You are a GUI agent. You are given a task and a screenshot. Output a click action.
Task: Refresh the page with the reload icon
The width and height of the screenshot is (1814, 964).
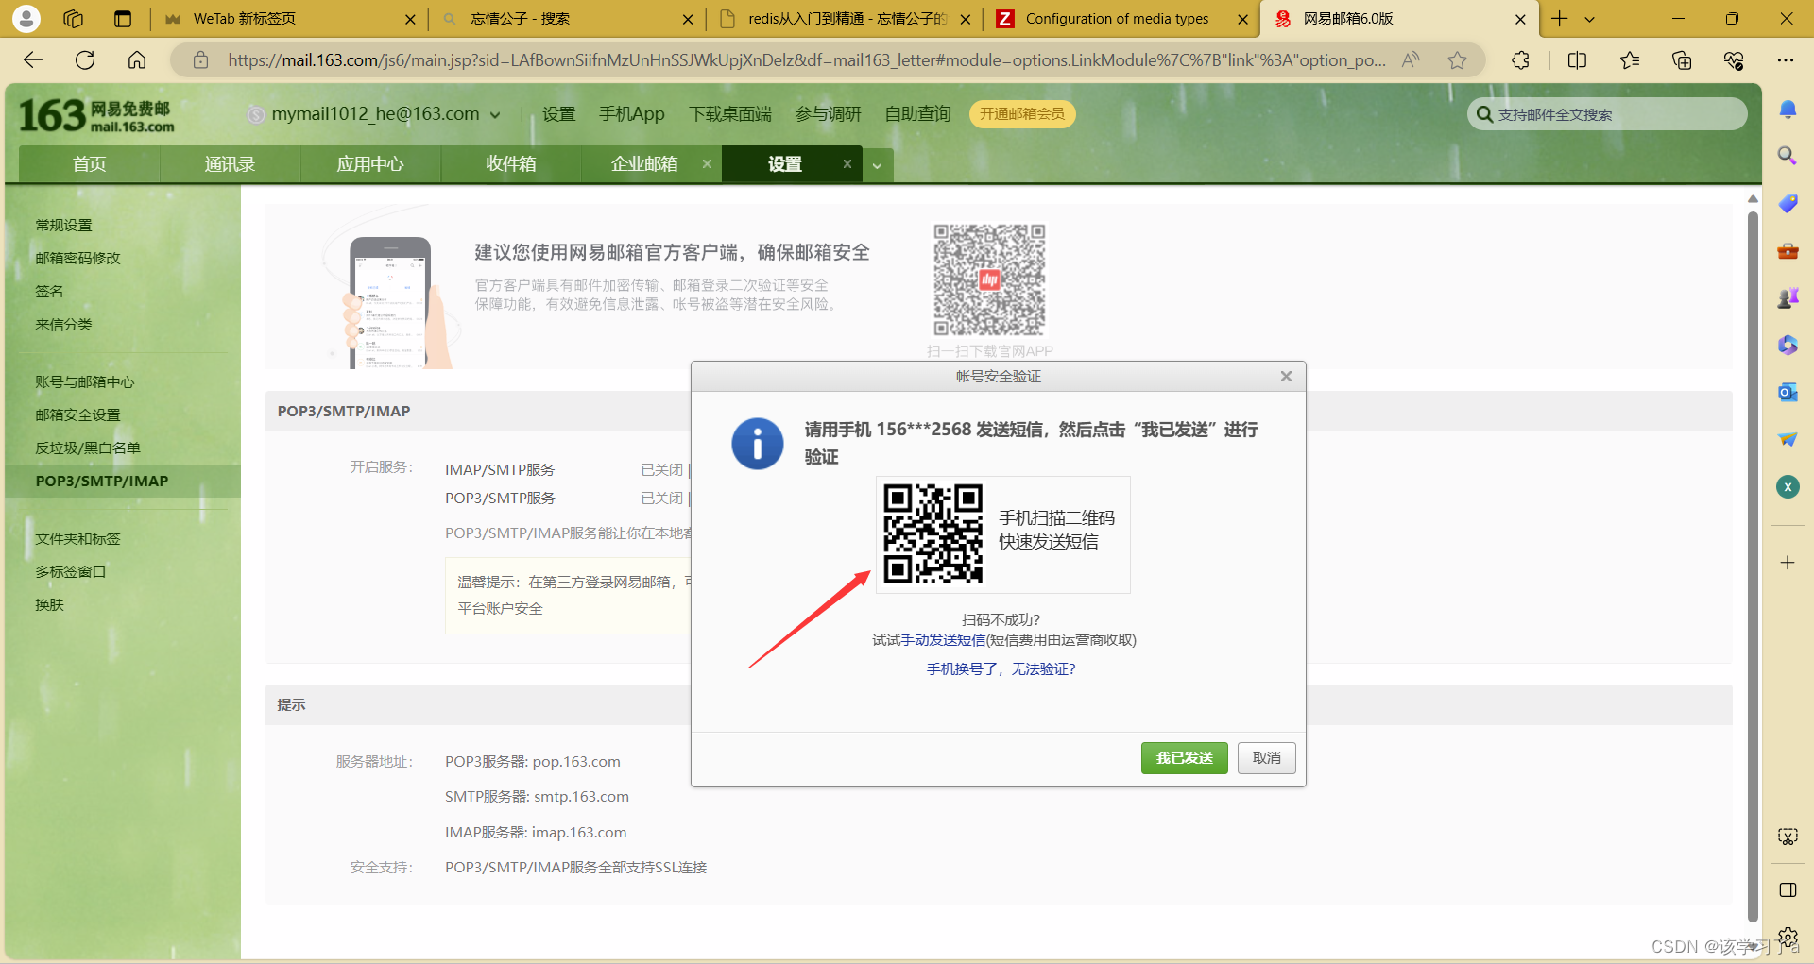[85, 60]
